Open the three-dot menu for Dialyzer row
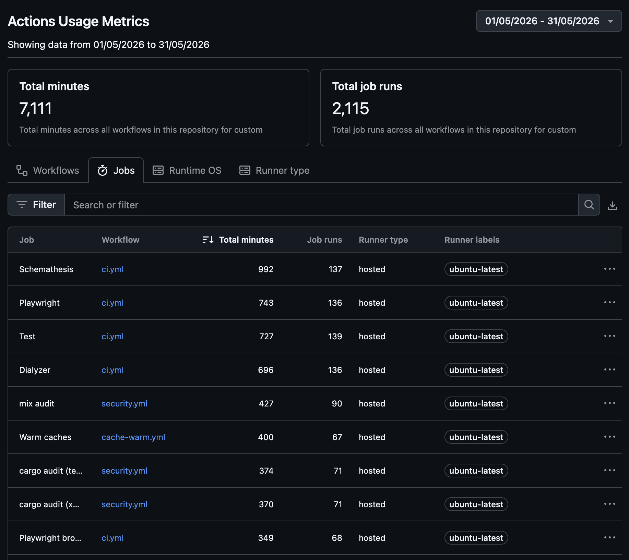 (609, 369)
